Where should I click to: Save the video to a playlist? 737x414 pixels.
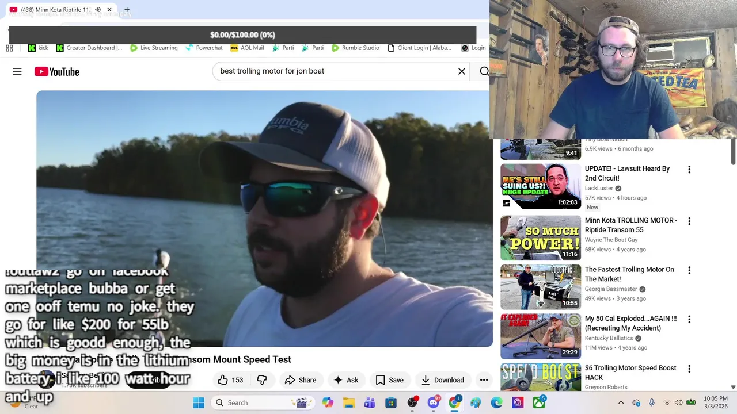[x=389, y=380]
